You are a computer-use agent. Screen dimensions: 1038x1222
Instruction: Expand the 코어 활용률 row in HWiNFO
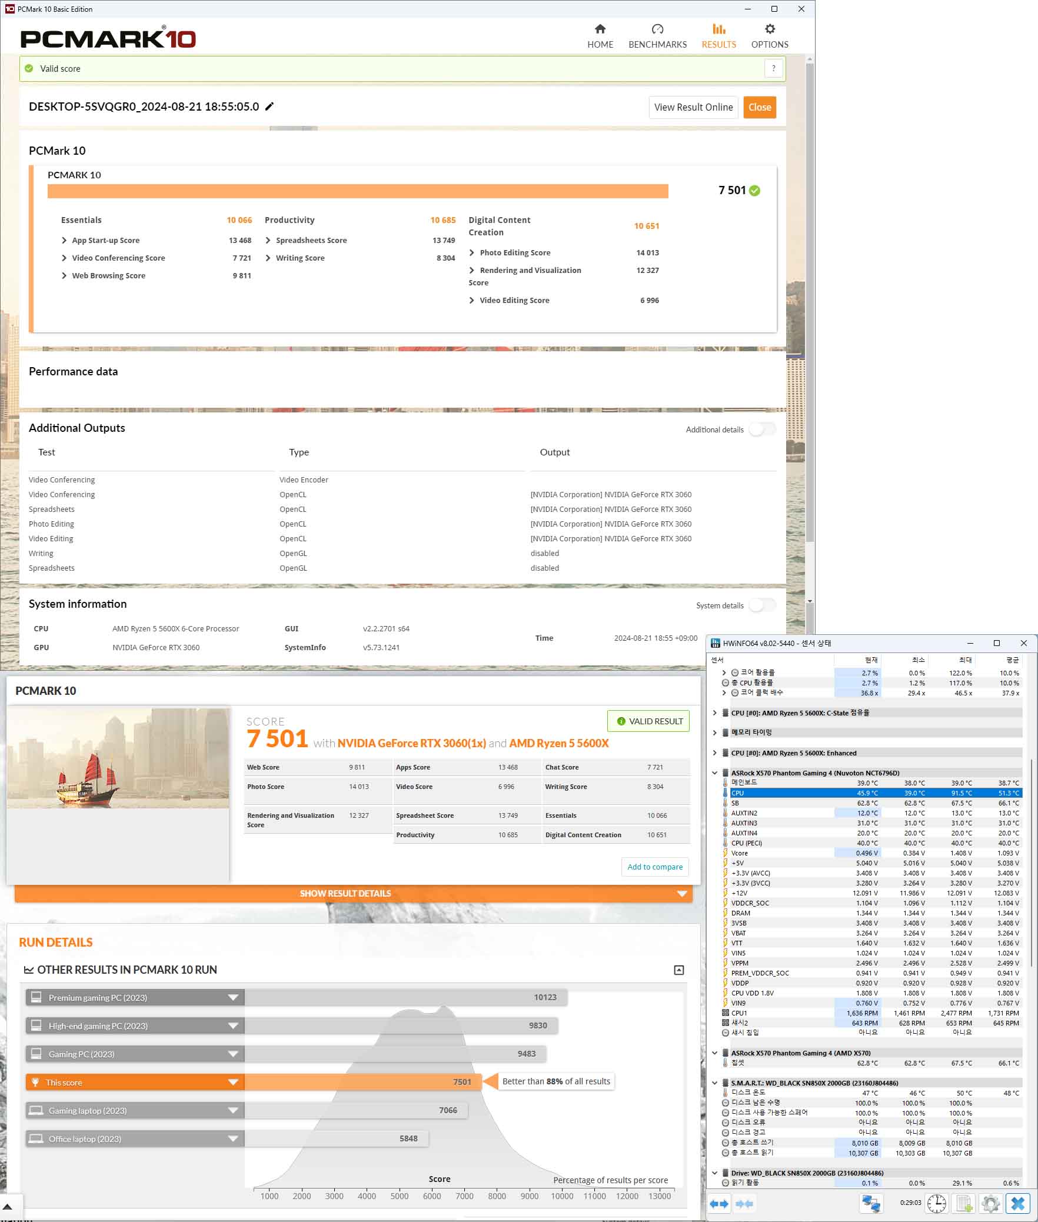724,673
